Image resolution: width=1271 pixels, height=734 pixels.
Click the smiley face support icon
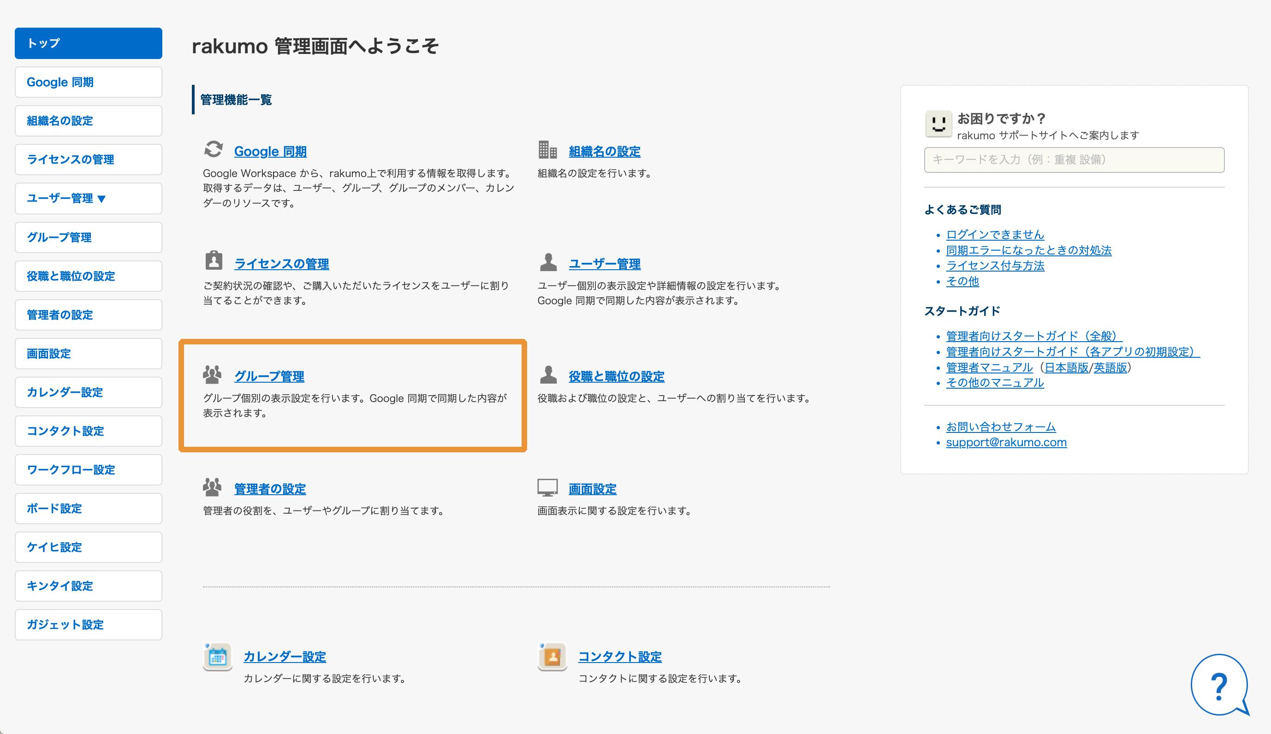click(x=938, y=124)
